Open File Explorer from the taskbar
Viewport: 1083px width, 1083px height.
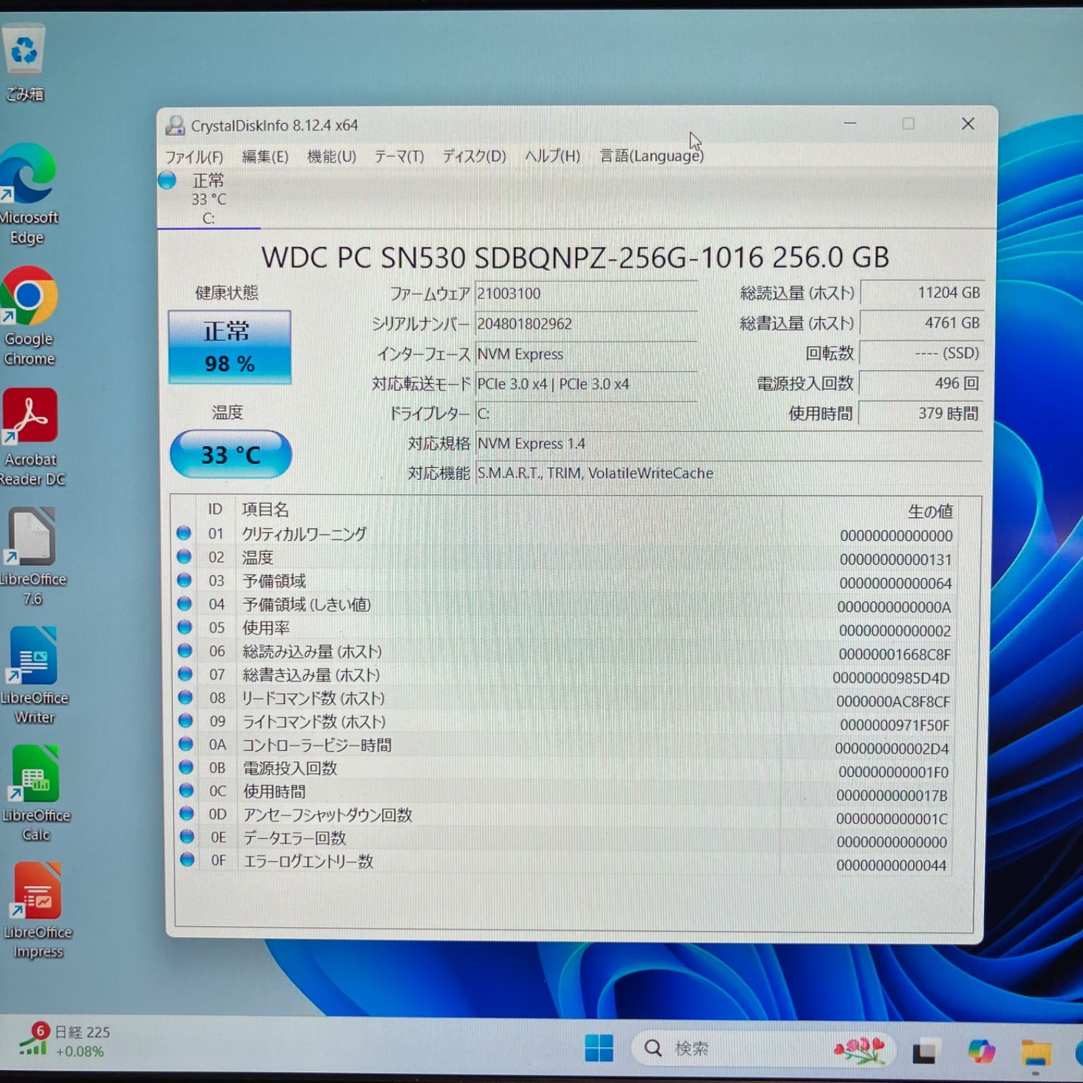click(1036, 1052)
